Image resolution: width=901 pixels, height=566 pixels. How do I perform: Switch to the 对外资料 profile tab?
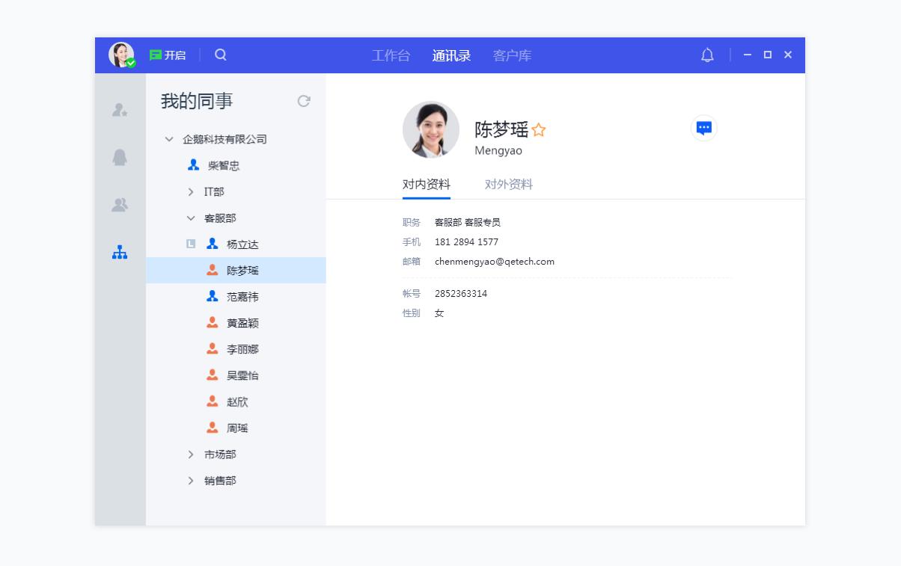pos(508,184)
